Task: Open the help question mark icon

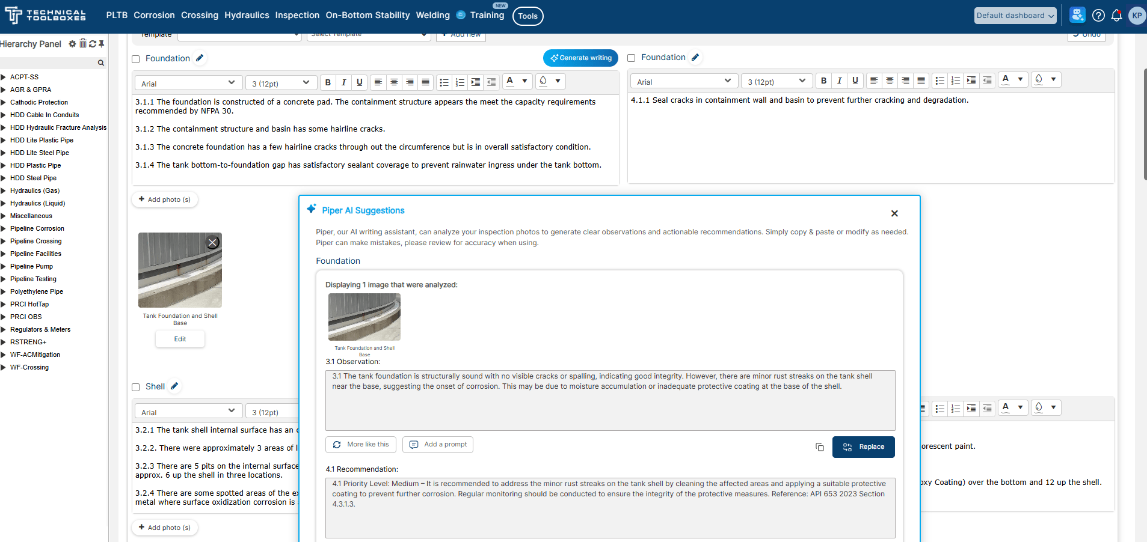Action: click(x=1098, y=16)
